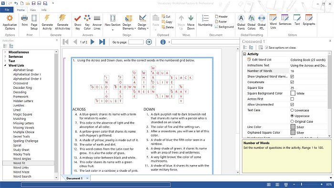334x188 pixels.
Task: Click Move Up arrow
Action: pyautogui.click(x=181, y=22)
